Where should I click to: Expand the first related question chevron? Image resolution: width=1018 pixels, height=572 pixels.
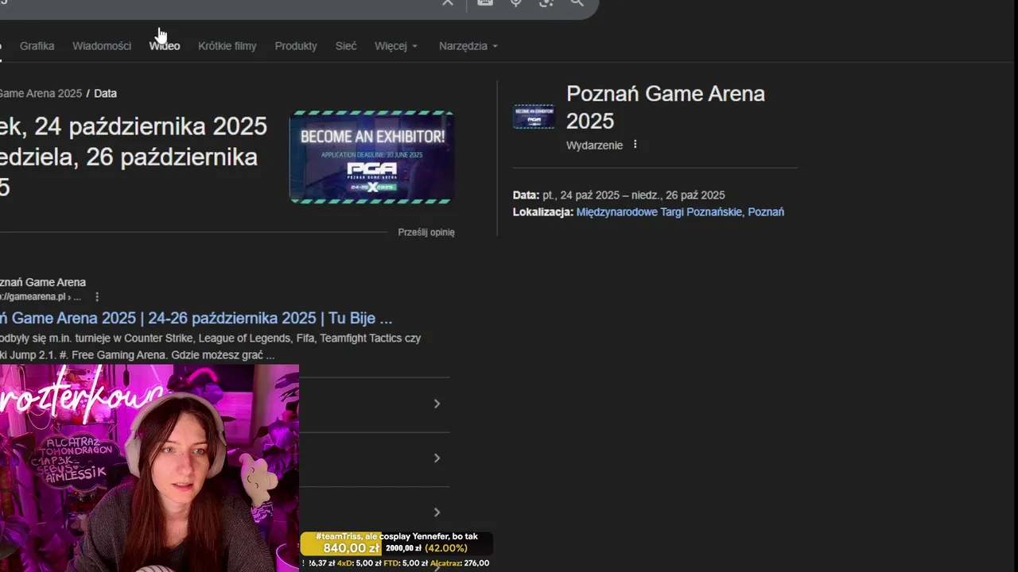click(437, 404)
